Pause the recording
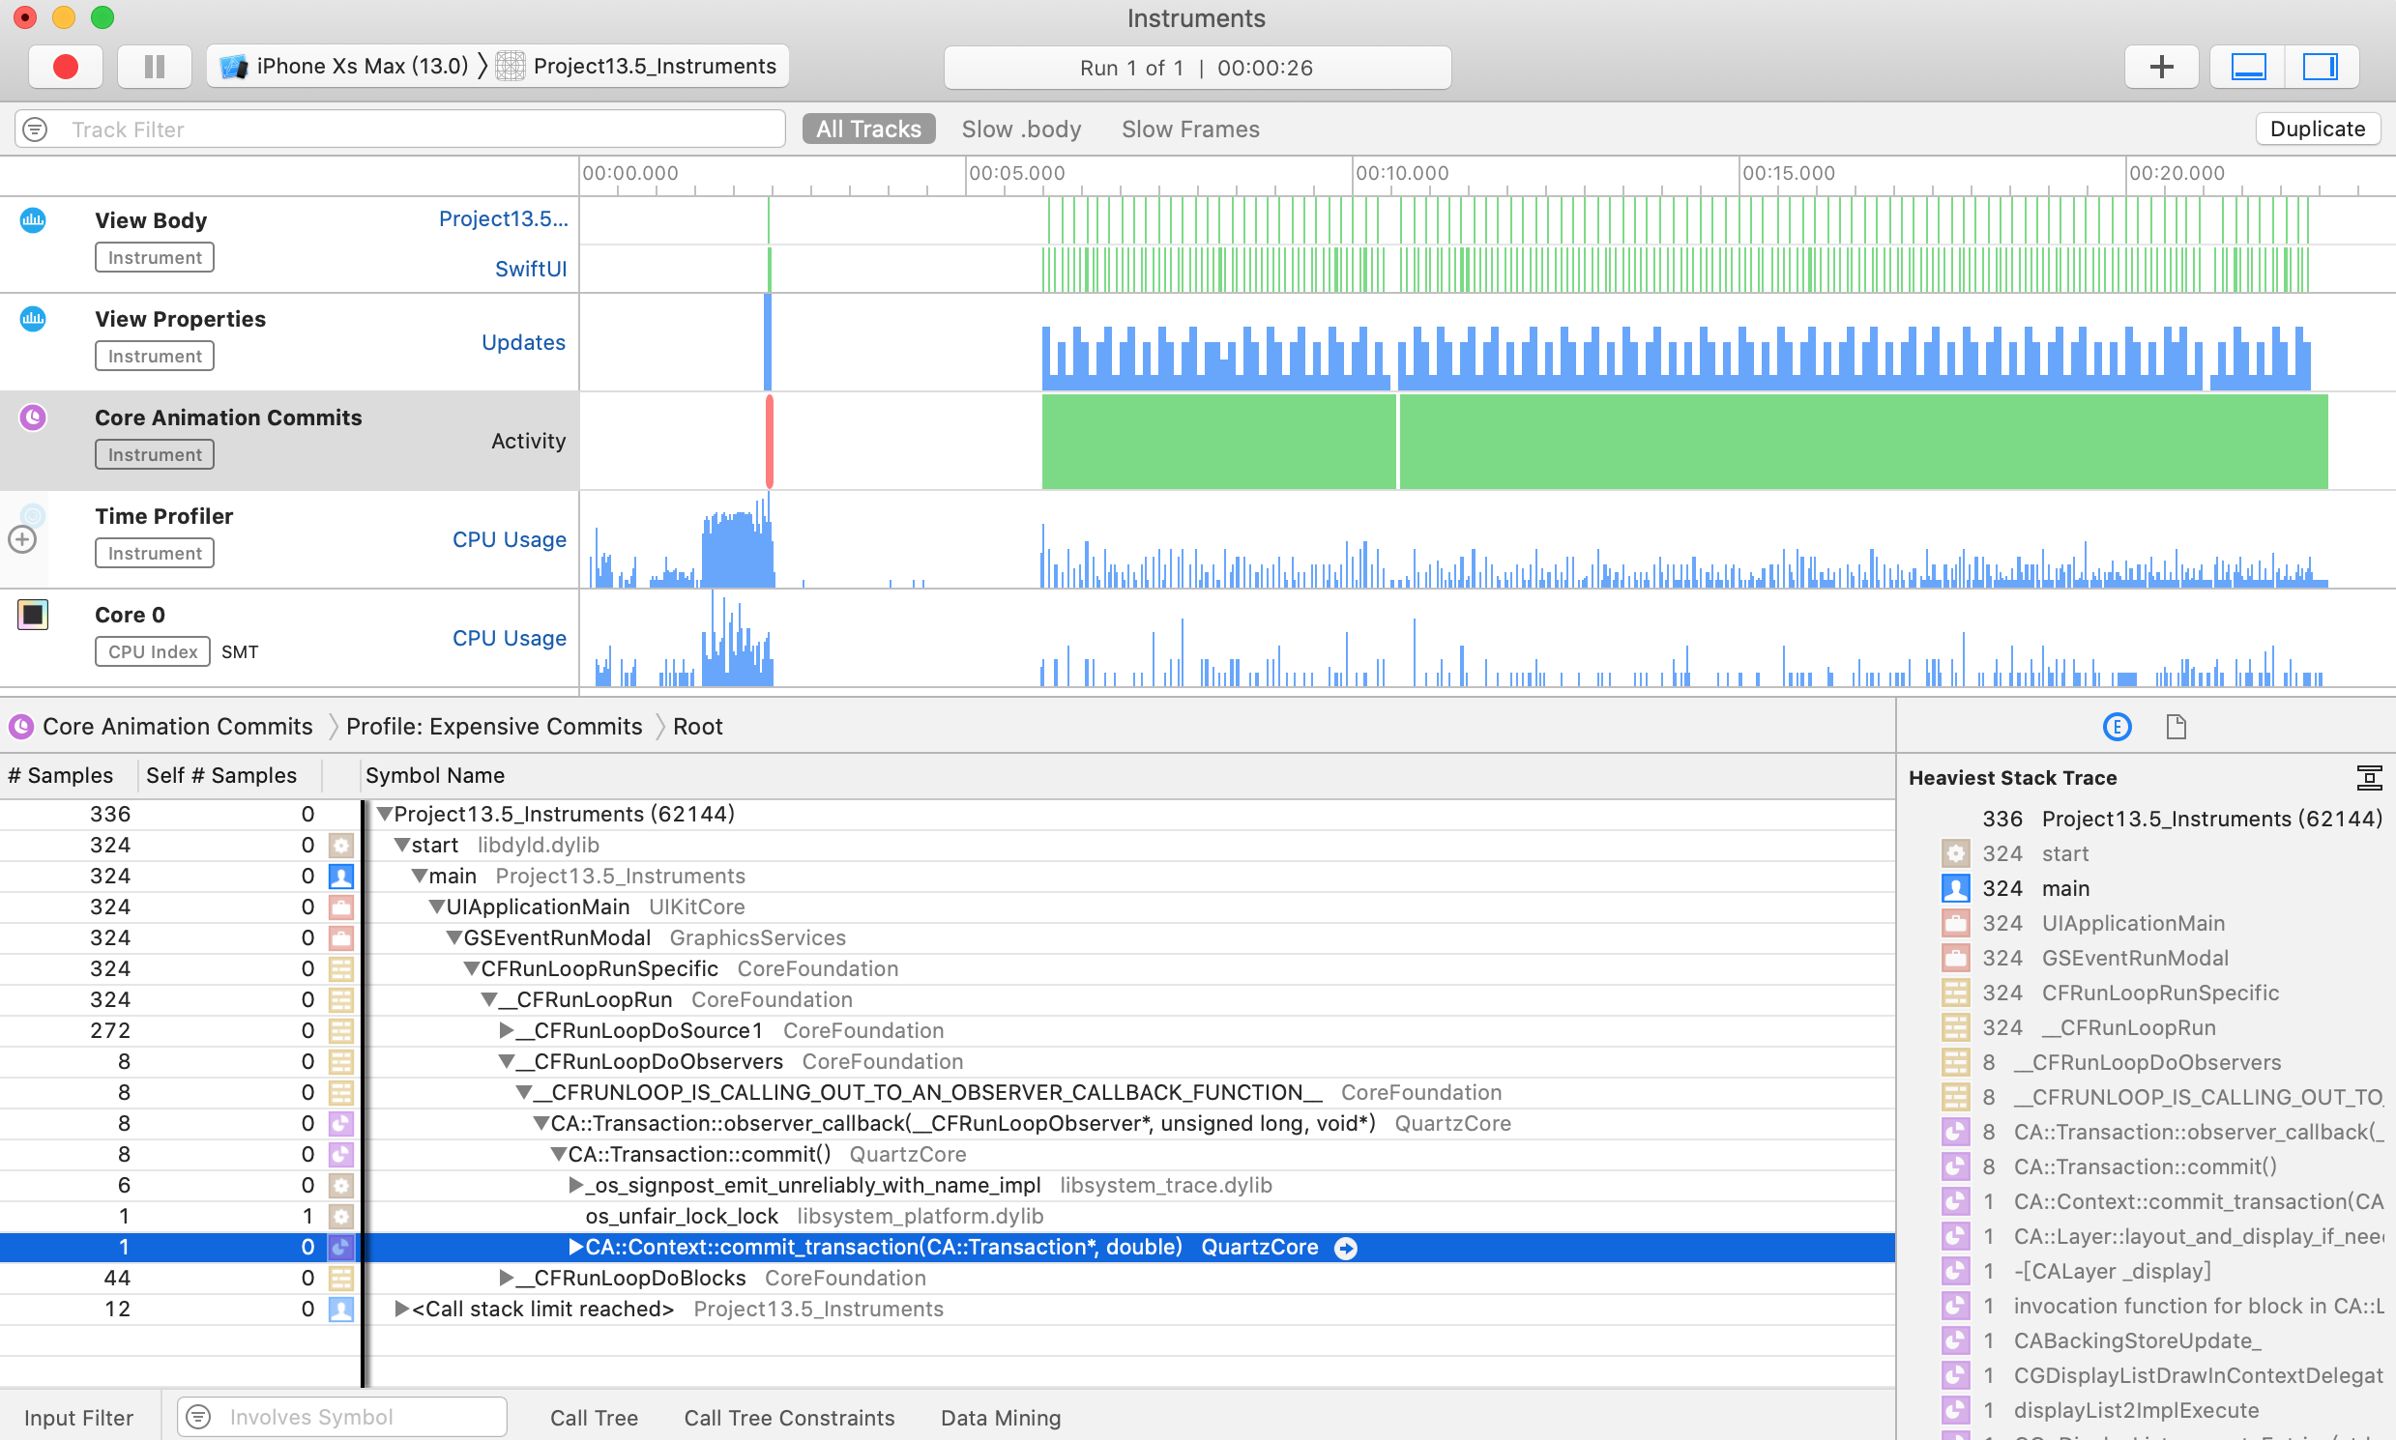Image resolution: width=2396 pixels, height=1440 pixels. (155, 67)
